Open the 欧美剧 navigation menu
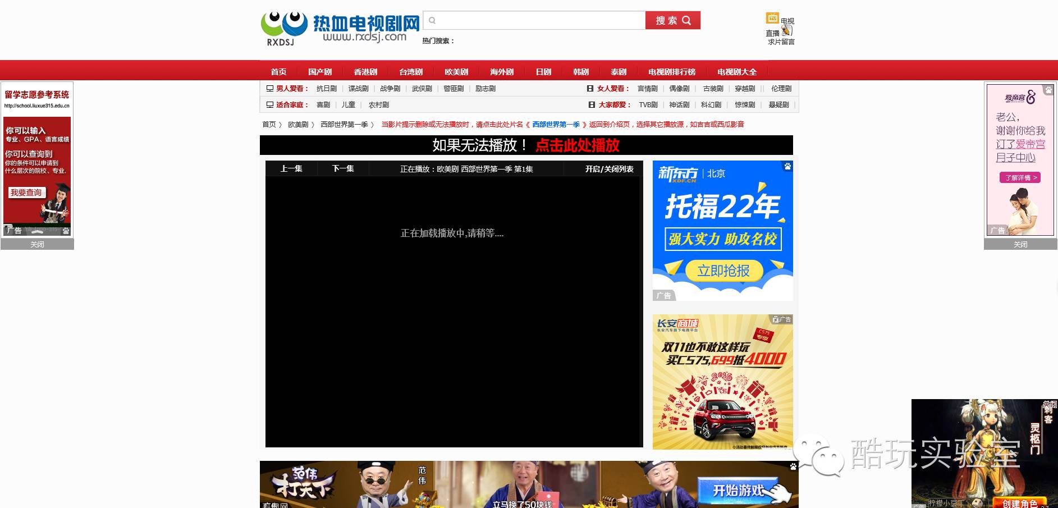Viewport: 1058px width, 508px height. [x=456, y=71]
